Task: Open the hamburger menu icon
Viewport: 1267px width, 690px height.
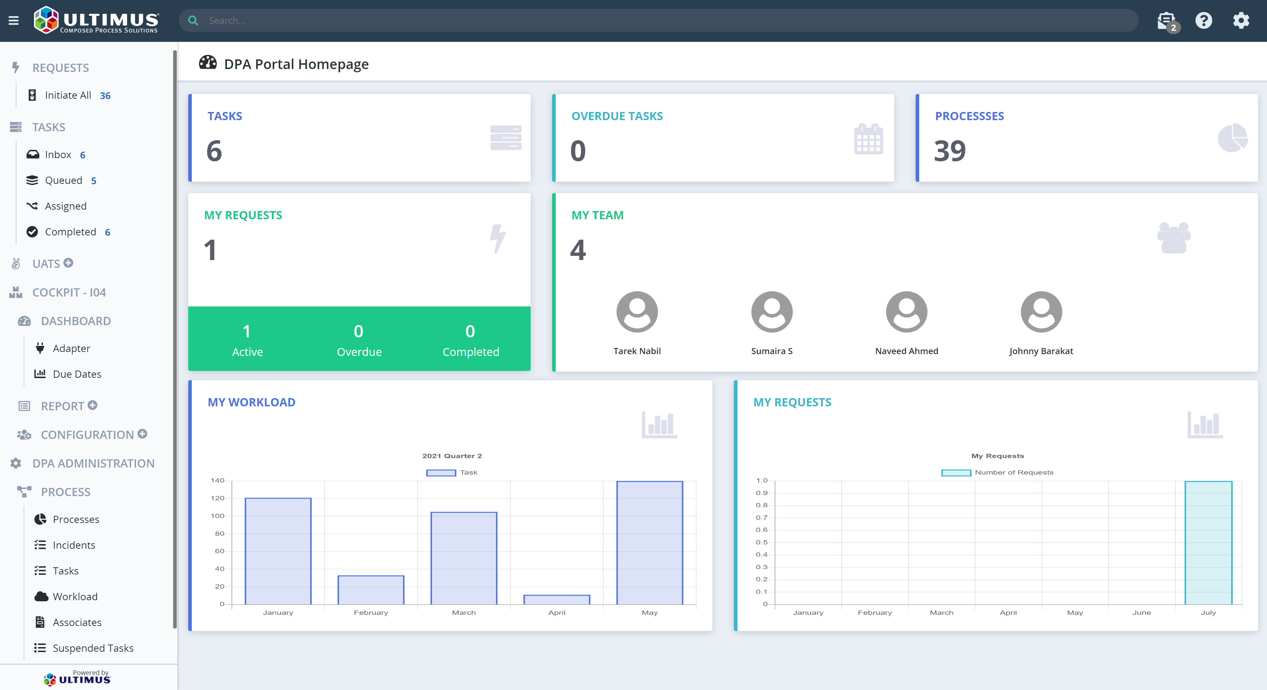Action: tap(14, 21)
